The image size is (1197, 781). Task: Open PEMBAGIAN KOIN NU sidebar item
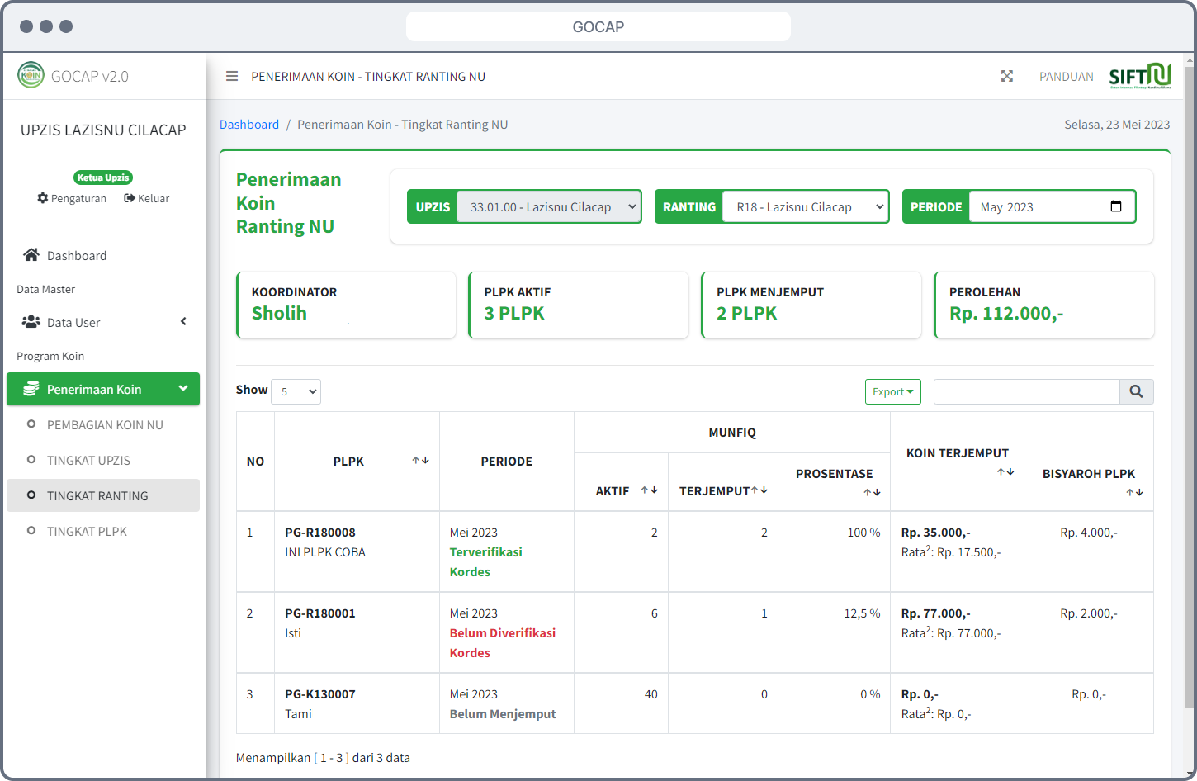[105, 424]
